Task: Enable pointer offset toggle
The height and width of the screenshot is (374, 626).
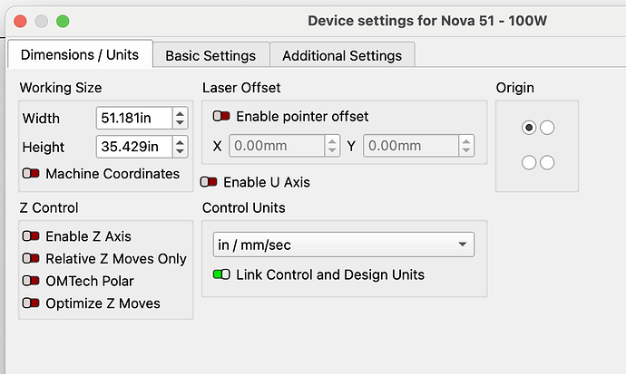Action: (x=221, y=116)
